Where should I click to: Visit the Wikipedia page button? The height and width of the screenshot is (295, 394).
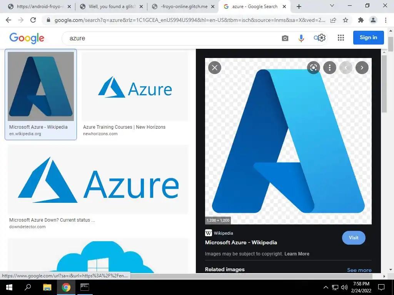pyautogui.click(x=354, y=237)
